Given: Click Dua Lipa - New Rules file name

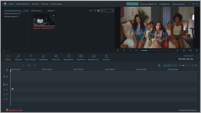Looking at the screenshot, I should [44, 28].
